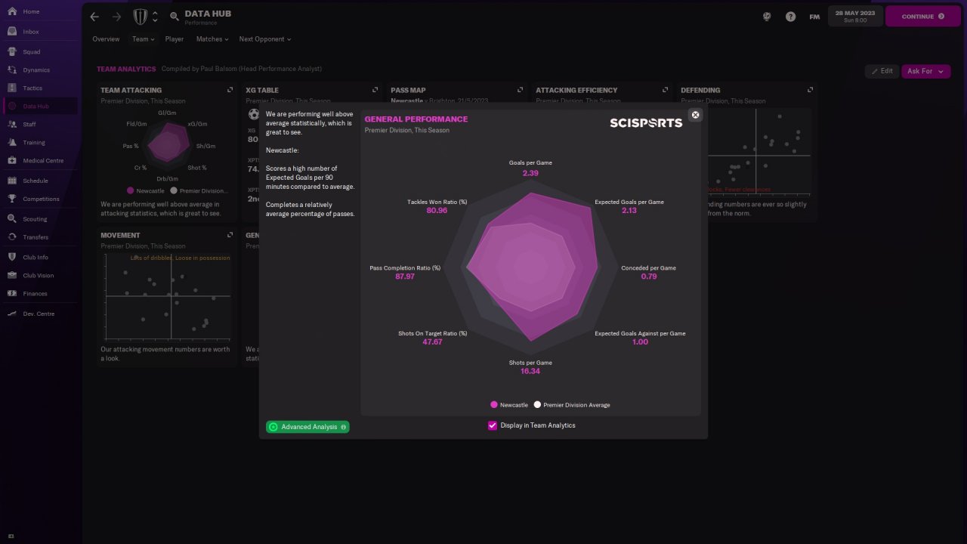Click the Continue button
This screenshot has height=544, width=967.
tap(922, 17)
